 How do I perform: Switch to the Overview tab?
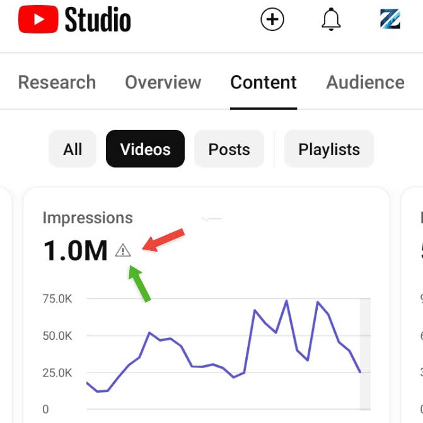click(x=163, y=82)
